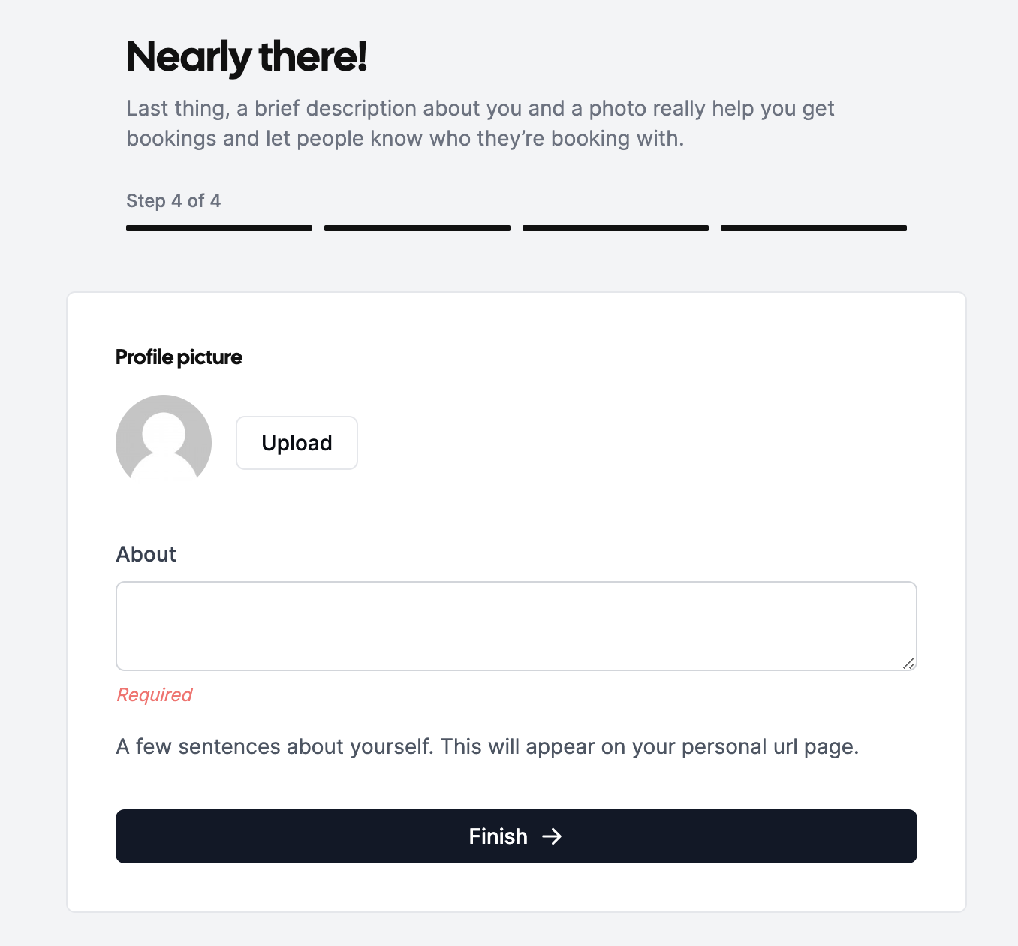The height and width of the screenshot is (946, 1018).
Task: Click the sentence describing the personal url page
Action: click(x=488, y=746)
